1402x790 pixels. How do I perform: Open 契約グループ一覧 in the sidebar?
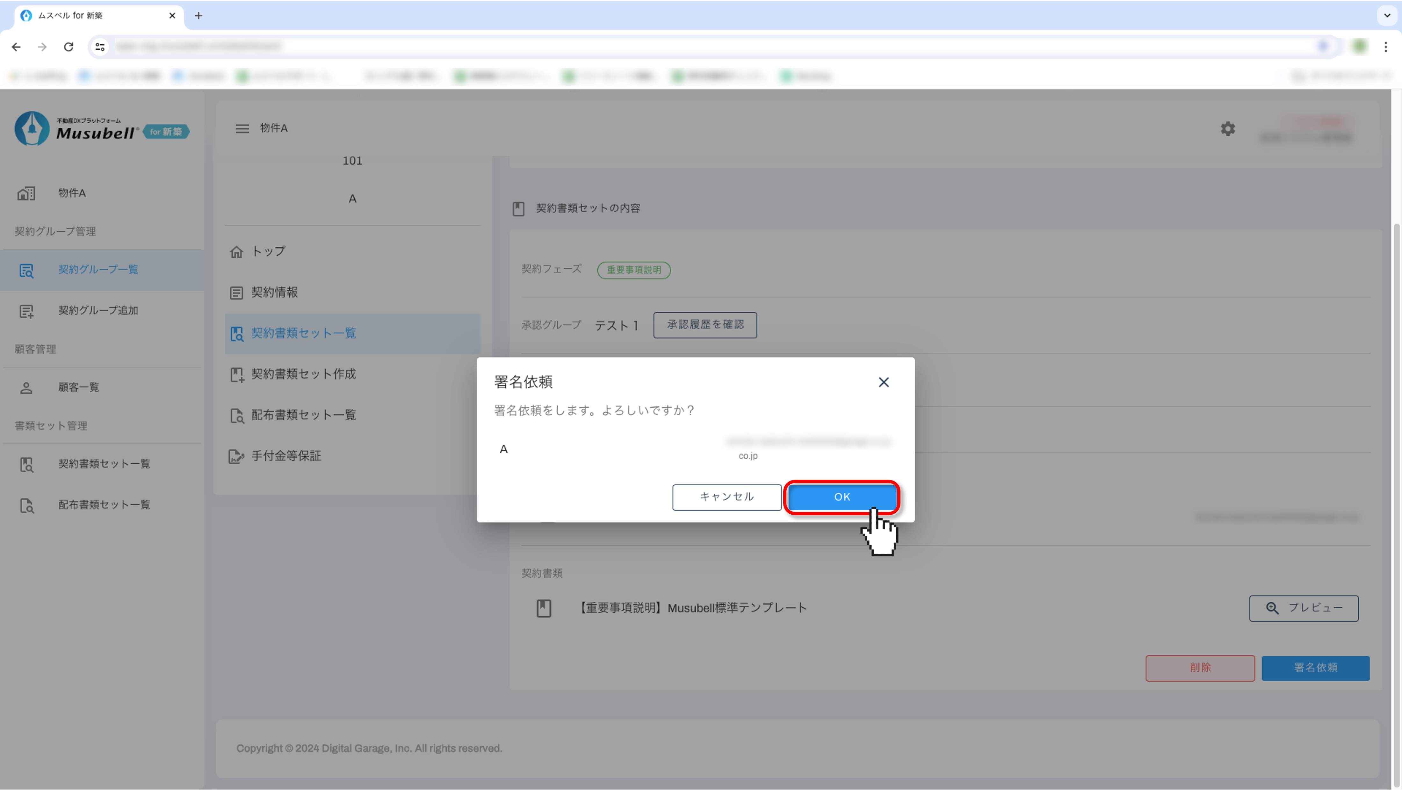(x=98, y=270)
